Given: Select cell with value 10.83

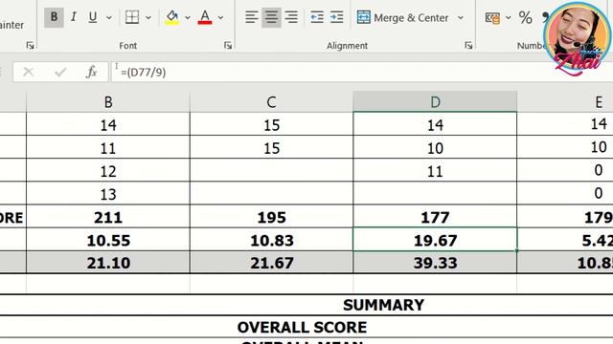Looking at the screenshot, I should coord(271,240).
